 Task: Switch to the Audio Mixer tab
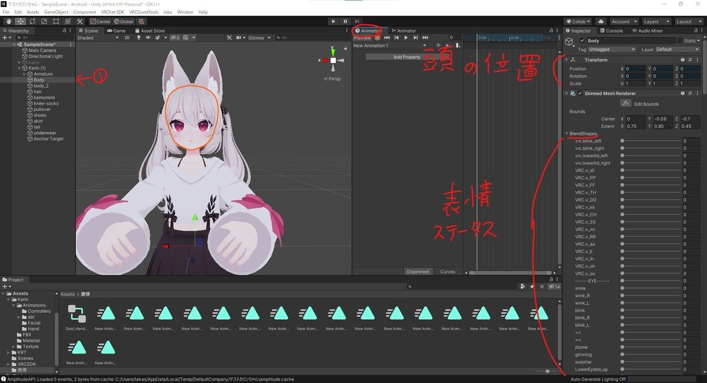[647, 31]
